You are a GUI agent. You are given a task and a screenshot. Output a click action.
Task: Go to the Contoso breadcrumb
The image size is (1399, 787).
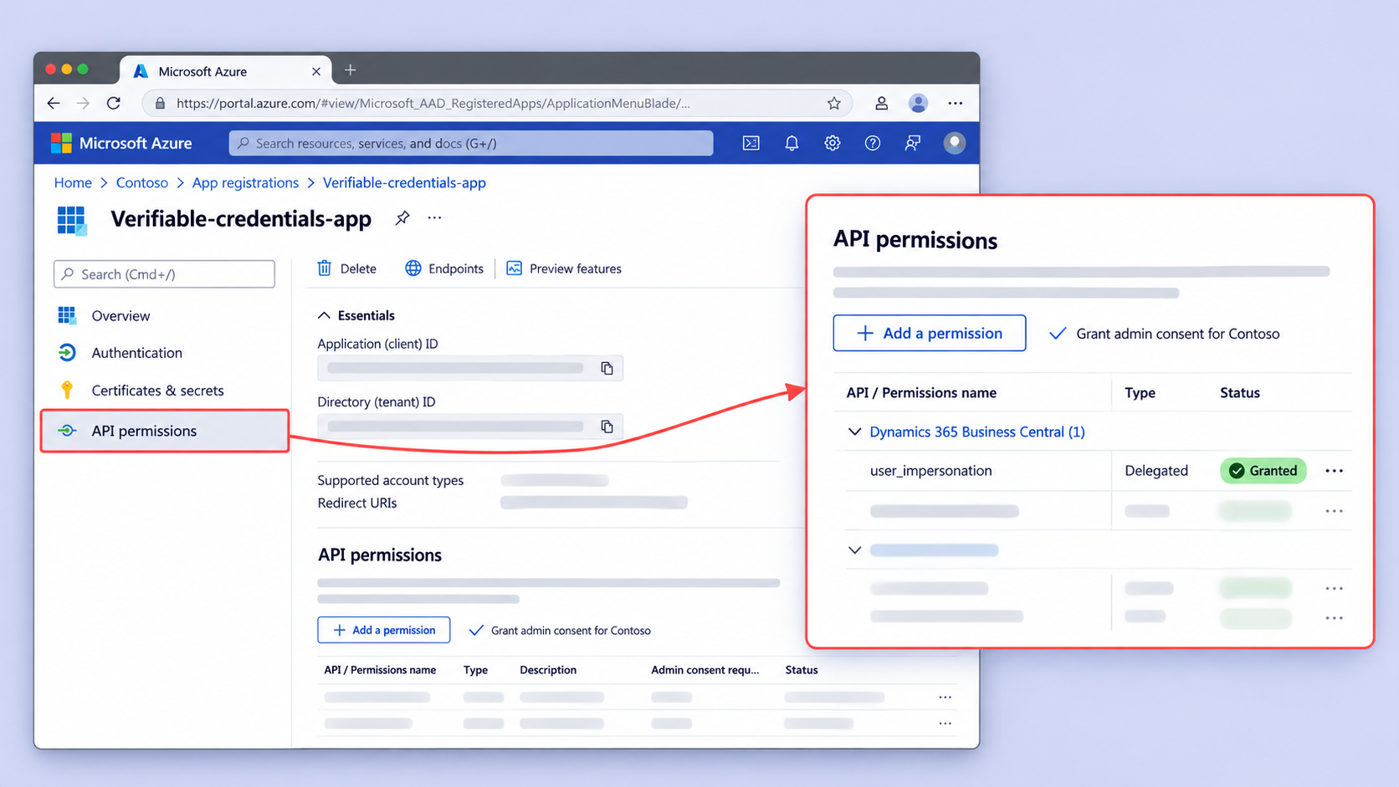(141, 182)
